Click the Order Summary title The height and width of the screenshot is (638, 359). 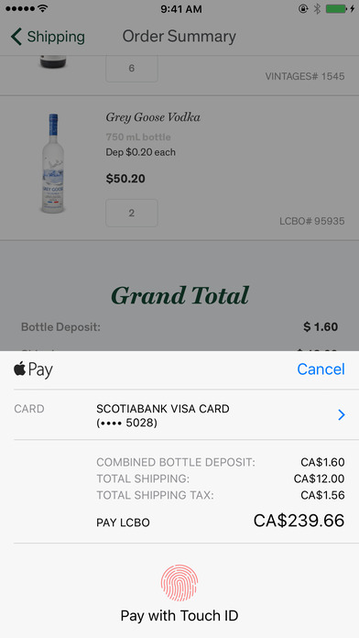[179, 37]
